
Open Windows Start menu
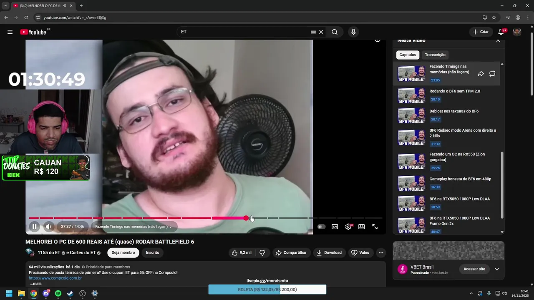(x=9, y=293)
